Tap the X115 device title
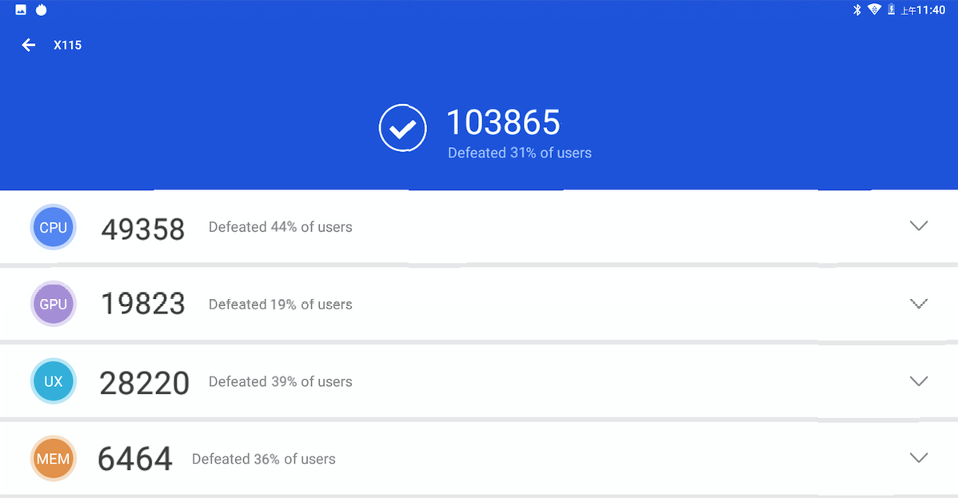 (x=67, y=46)
